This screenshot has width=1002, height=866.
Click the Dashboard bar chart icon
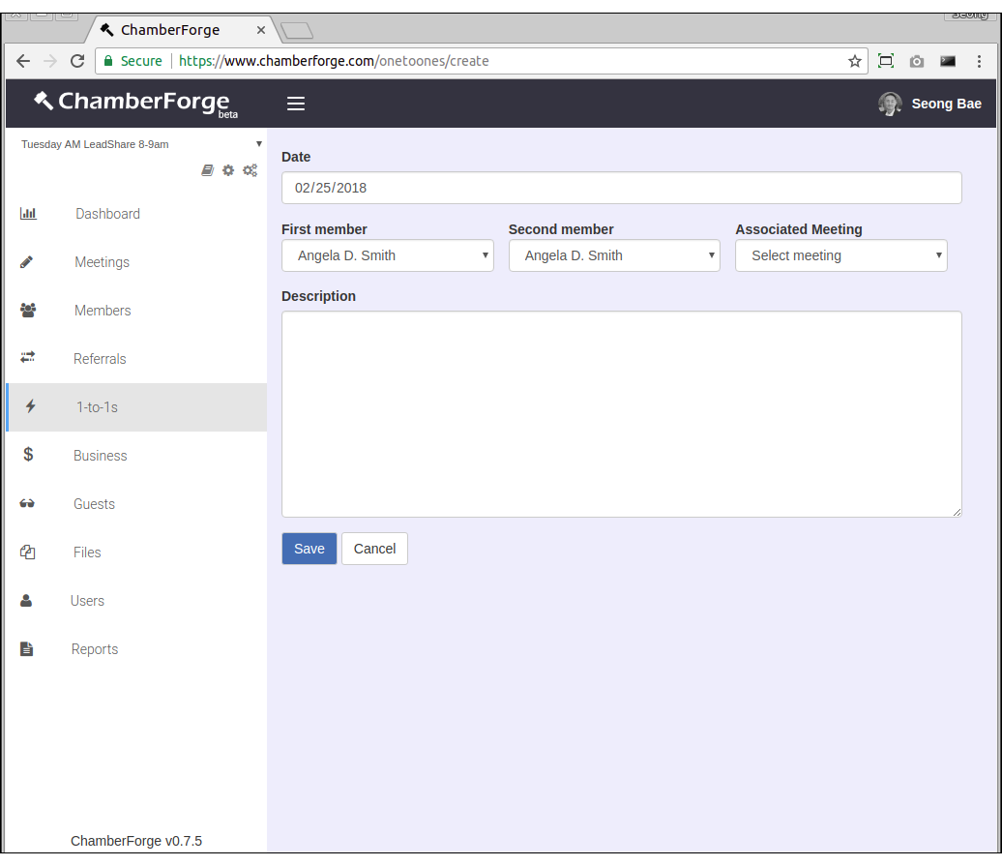click(x=28, y=214)
